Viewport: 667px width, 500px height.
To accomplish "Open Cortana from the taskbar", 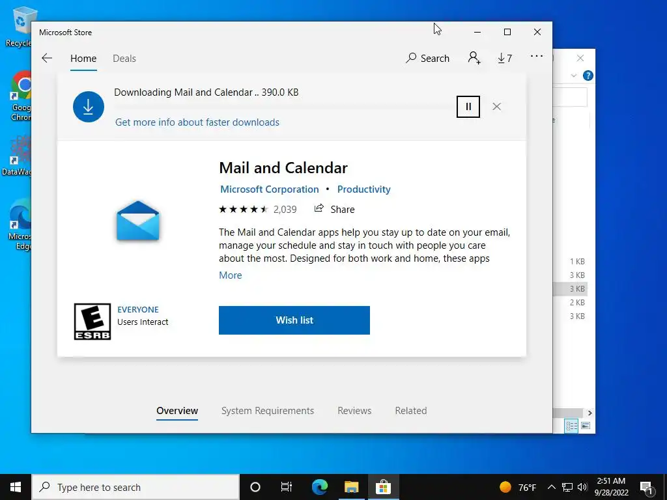I will click(255, 487).
